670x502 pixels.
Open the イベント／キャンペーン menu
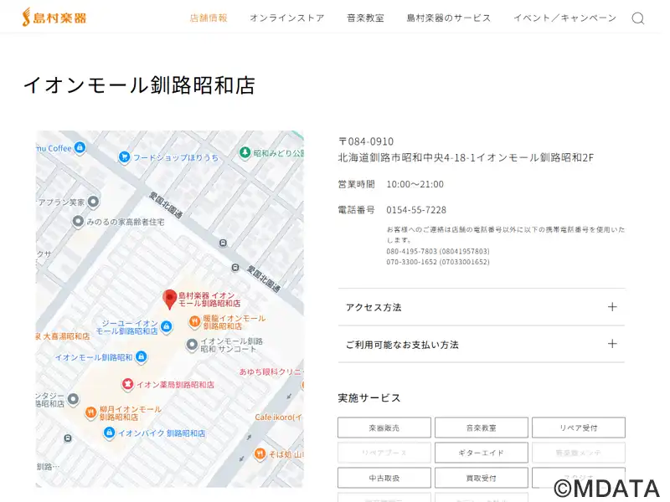(x=564, y=18)
